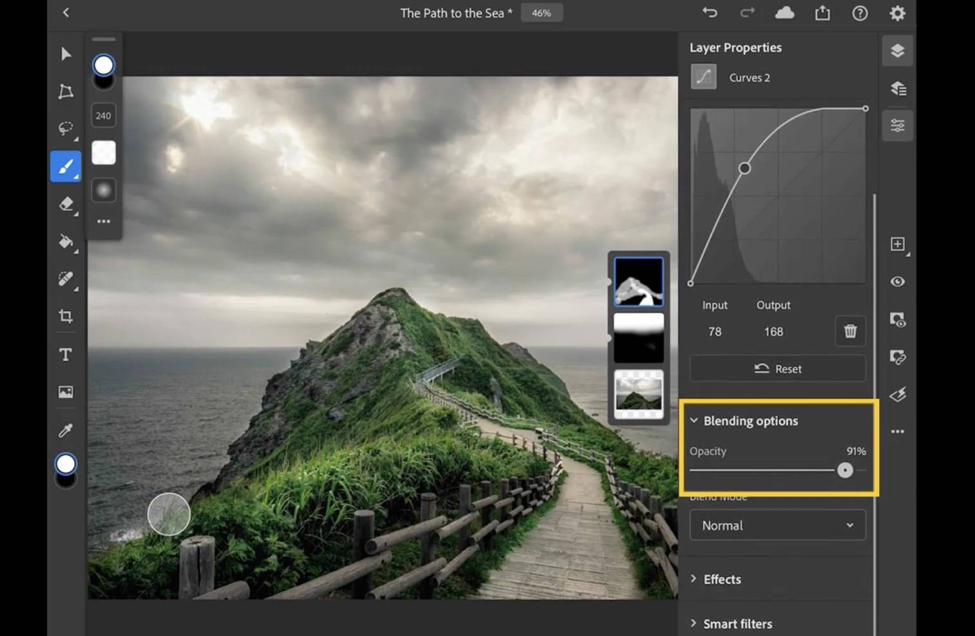The width and height of the screenshot is (975, 636).
Task: Open the Normal blend mode dropdown
Action: (777, 525)
